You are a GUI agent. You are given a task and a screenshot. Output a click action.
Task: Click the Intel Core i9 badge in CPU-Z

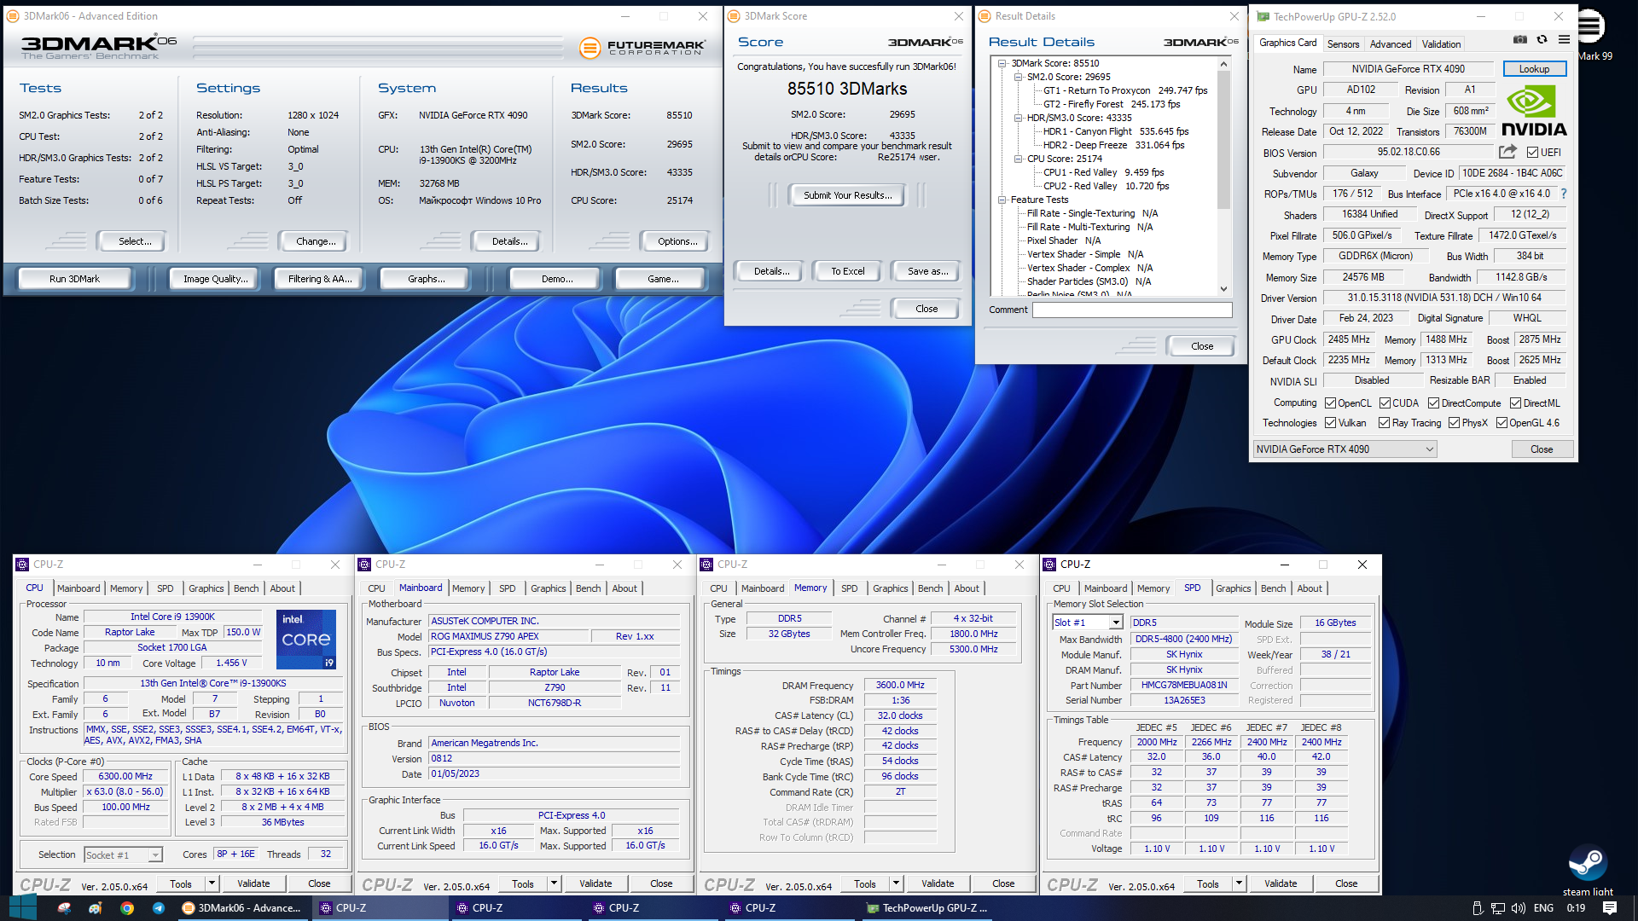306,639
